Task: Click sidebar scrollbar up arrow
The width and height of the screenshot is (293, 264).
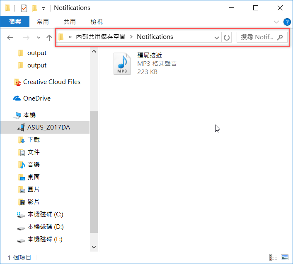Action: tap(94, 51)
